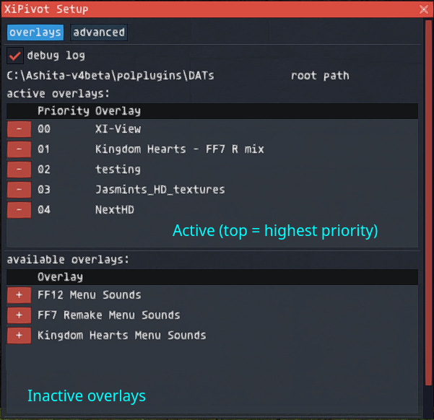Remove Kingdom Hearts - FF7 R mix overlay

[19, 149]
